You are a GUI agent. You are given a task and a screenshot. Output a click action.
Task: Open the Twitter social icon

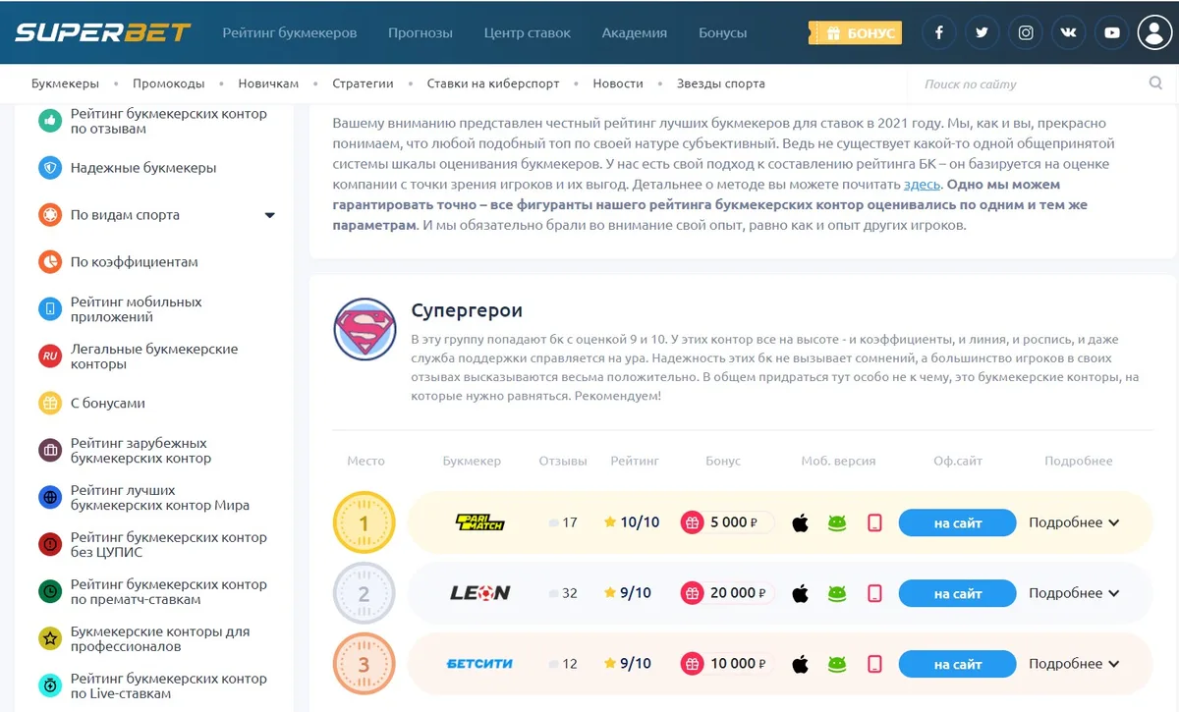click(x=982, y=32)
